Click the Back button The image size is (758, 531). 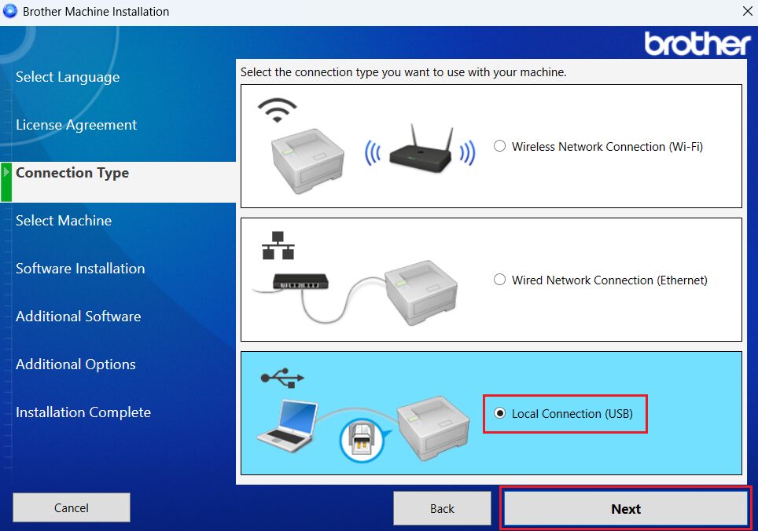[442, 508]
